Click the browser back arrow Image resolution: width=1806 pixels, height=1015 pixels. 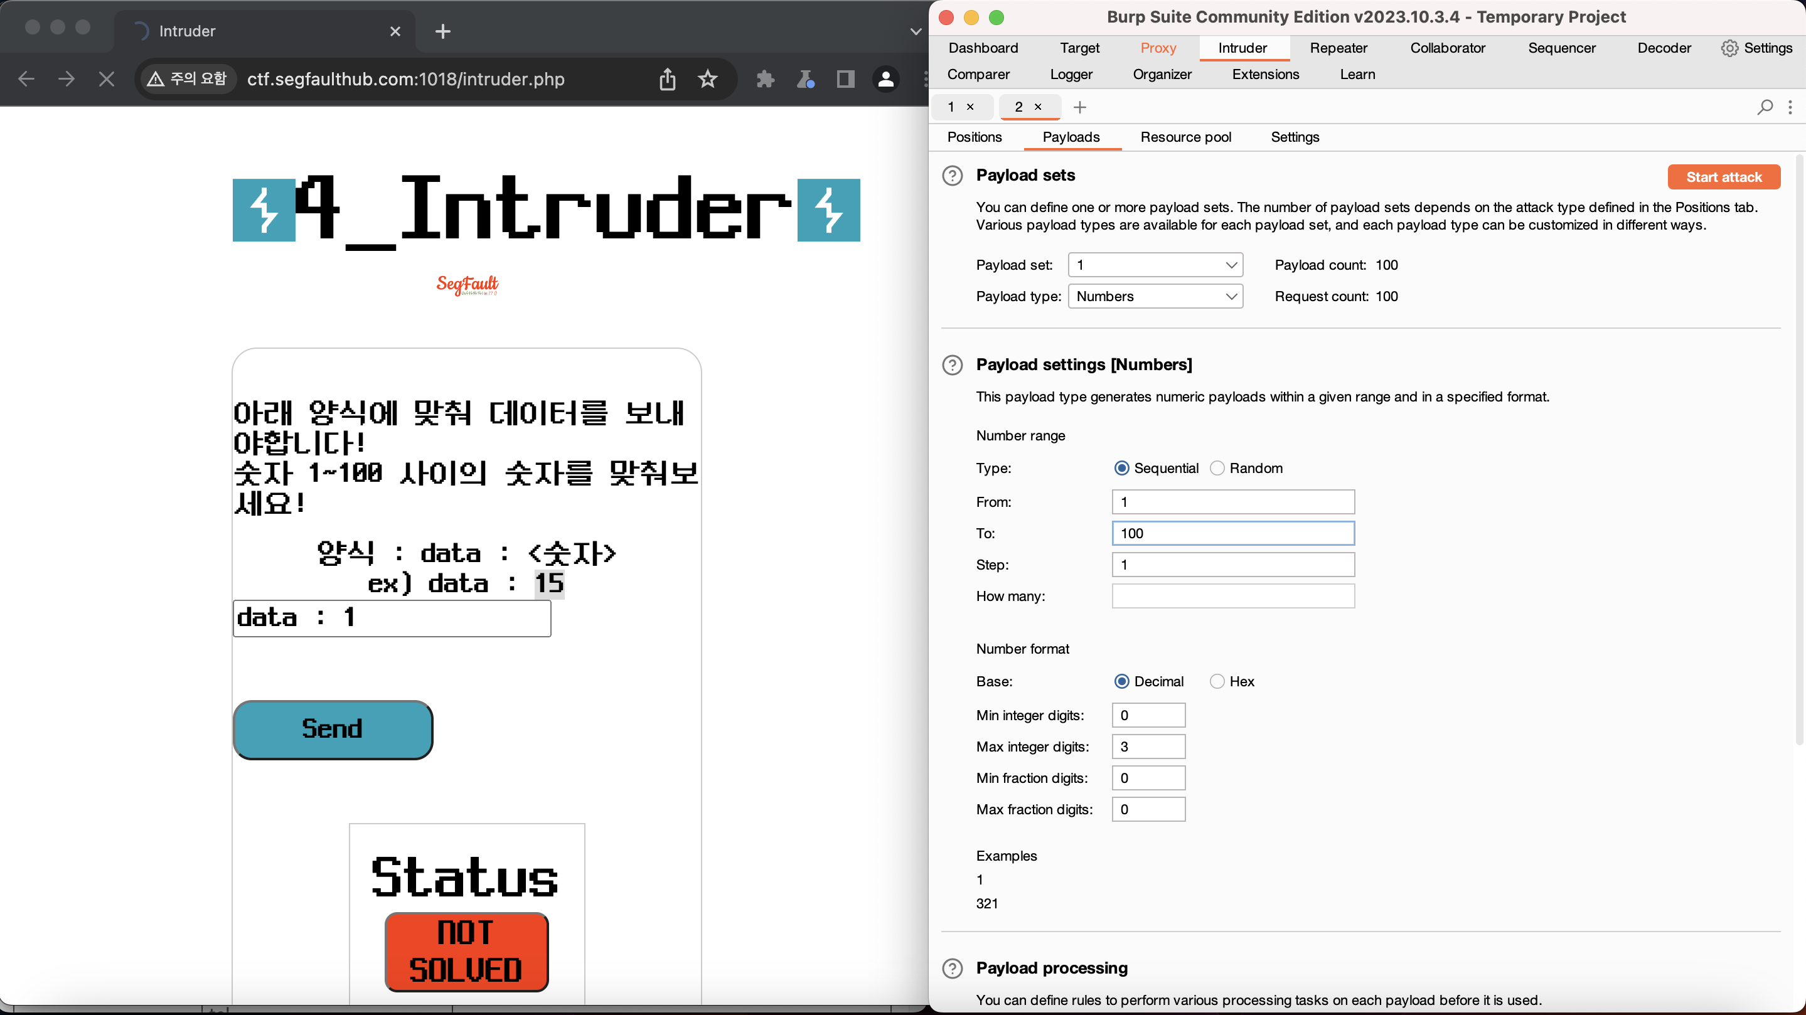click(x=26, y=79)
